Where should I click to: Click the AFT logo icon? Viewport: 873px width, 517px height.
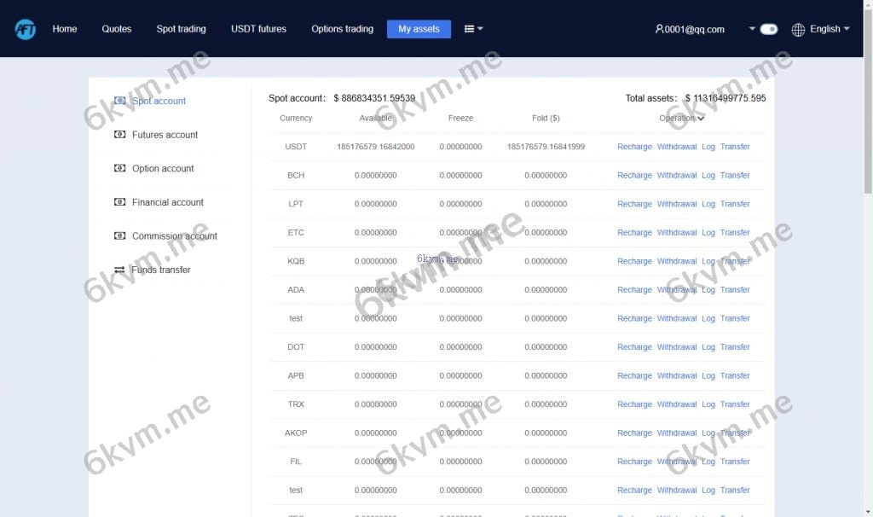[25, 29]
